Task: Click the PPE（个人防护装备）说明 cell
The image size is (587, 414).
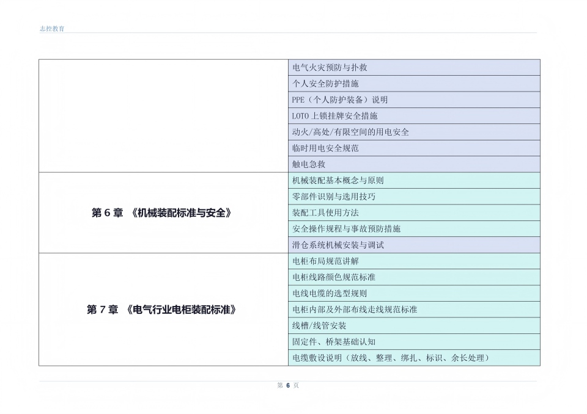Action: coord(414,100)
